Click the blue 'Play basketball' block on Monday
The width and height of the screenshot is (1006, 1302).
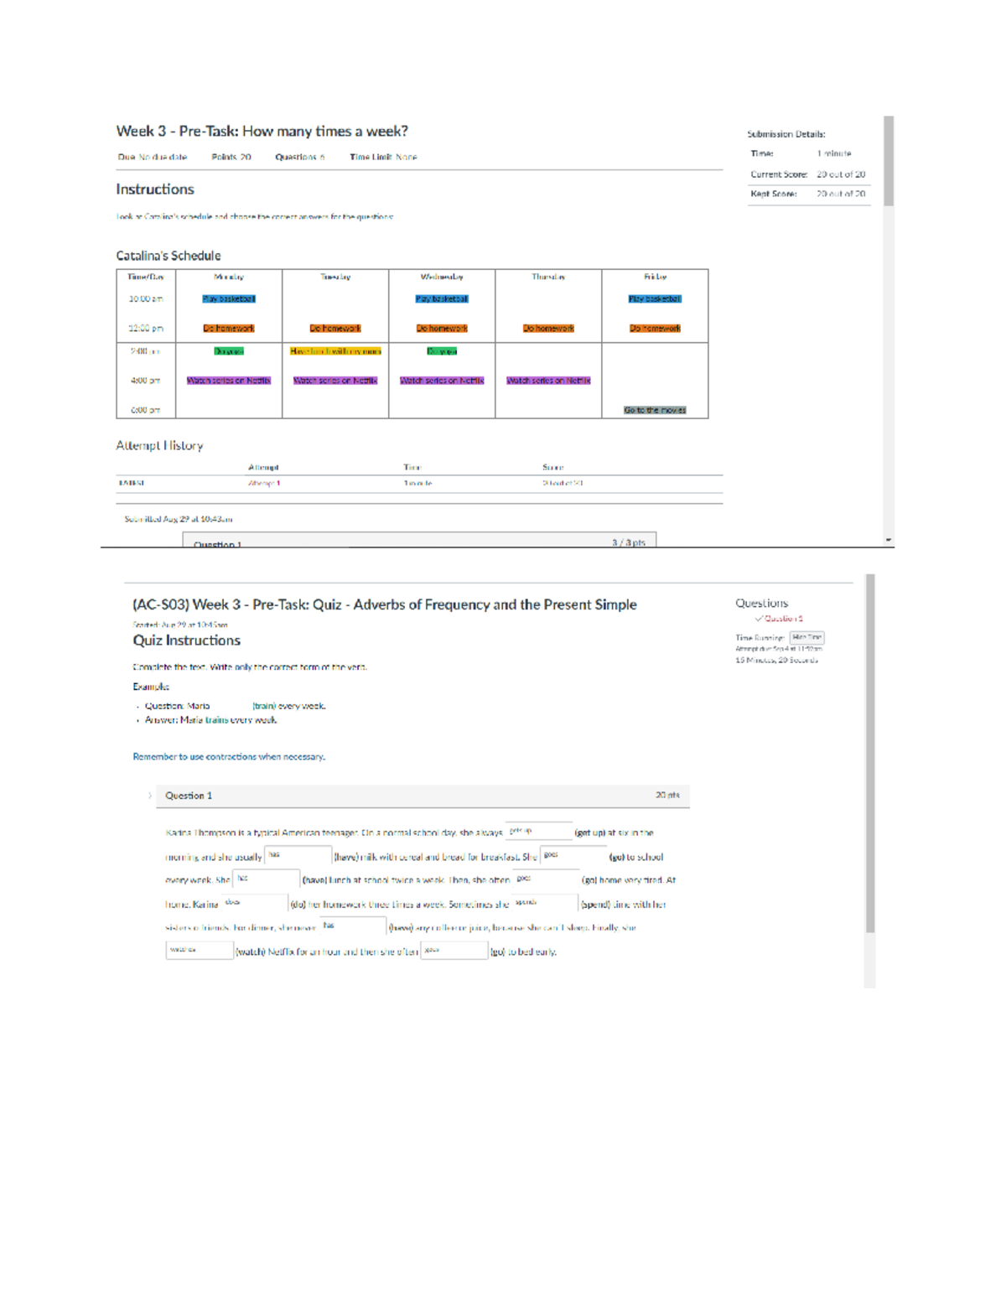(x=228, y=299)
